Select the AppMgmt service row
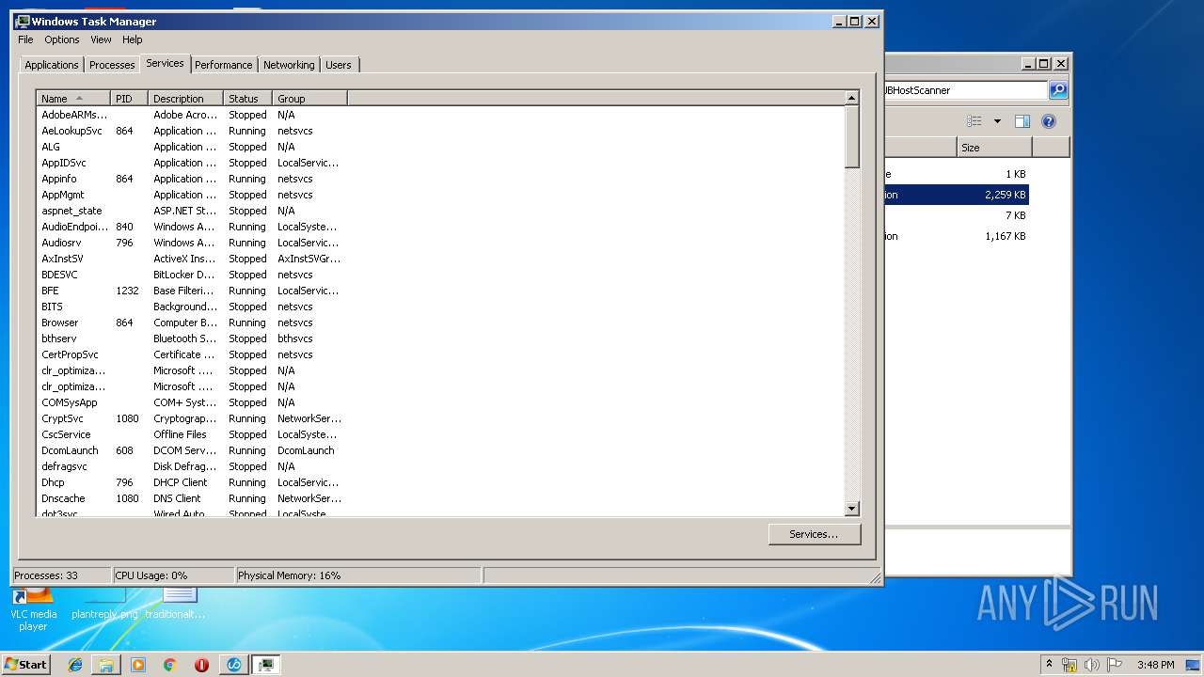This screenshot has width=1204, height=677. tap(440, 195)
